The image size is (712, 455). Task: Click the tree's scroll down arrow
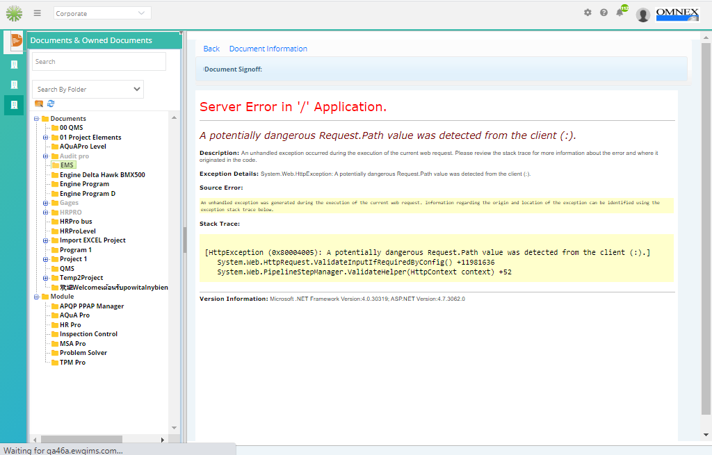pos(174,428)
